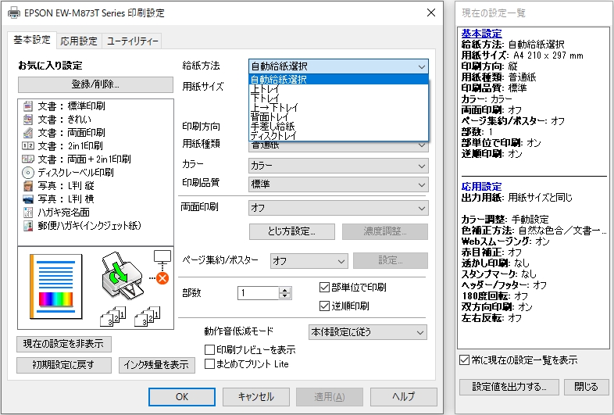The height and width of the screenshot is (415, 614).
Task: Select ハガキ宛名面 preset text
Action: point(63,213)
